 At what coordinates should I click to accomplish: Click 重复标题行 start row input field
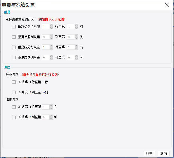click(46, 27)
